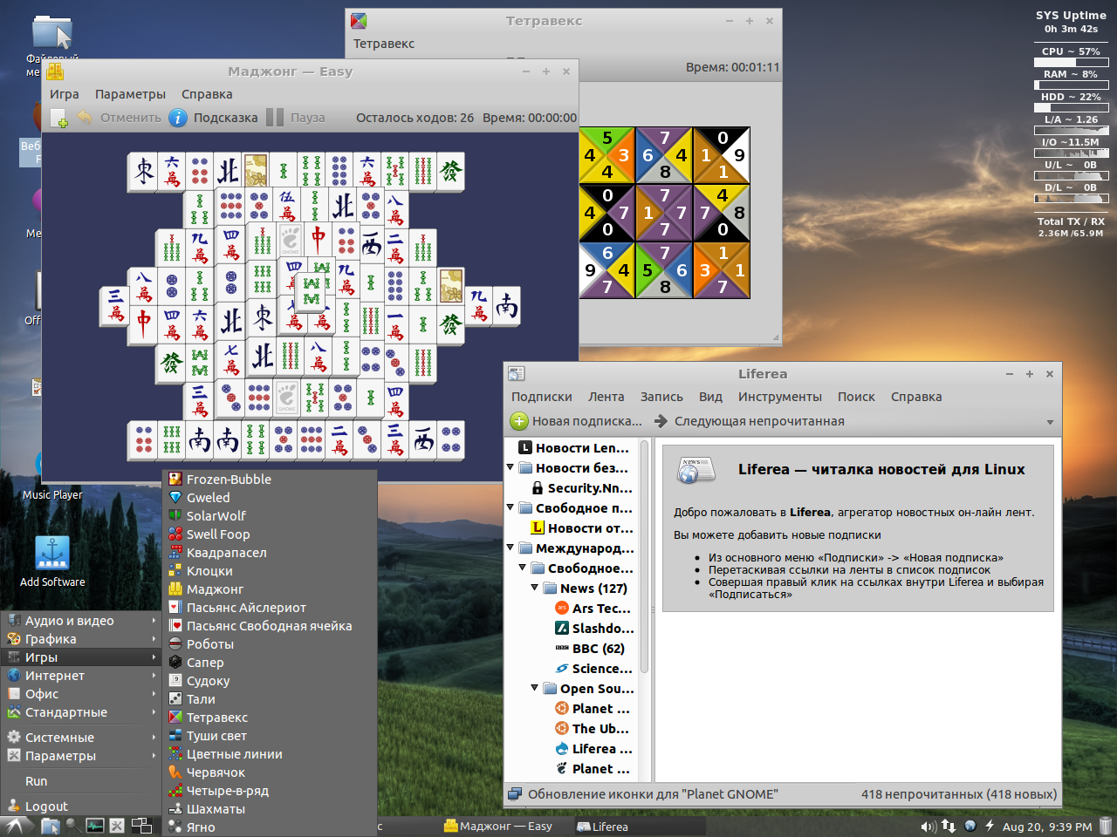Screen dimensions: 1117x837
Task: Click the green plus Новая подписка icon
Action: point(518,421)
